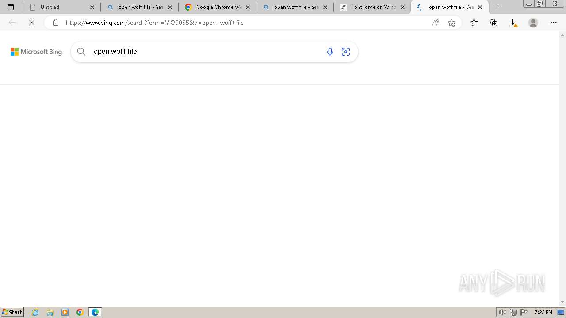Click the page scrollbar down arrow

[562, 302]
